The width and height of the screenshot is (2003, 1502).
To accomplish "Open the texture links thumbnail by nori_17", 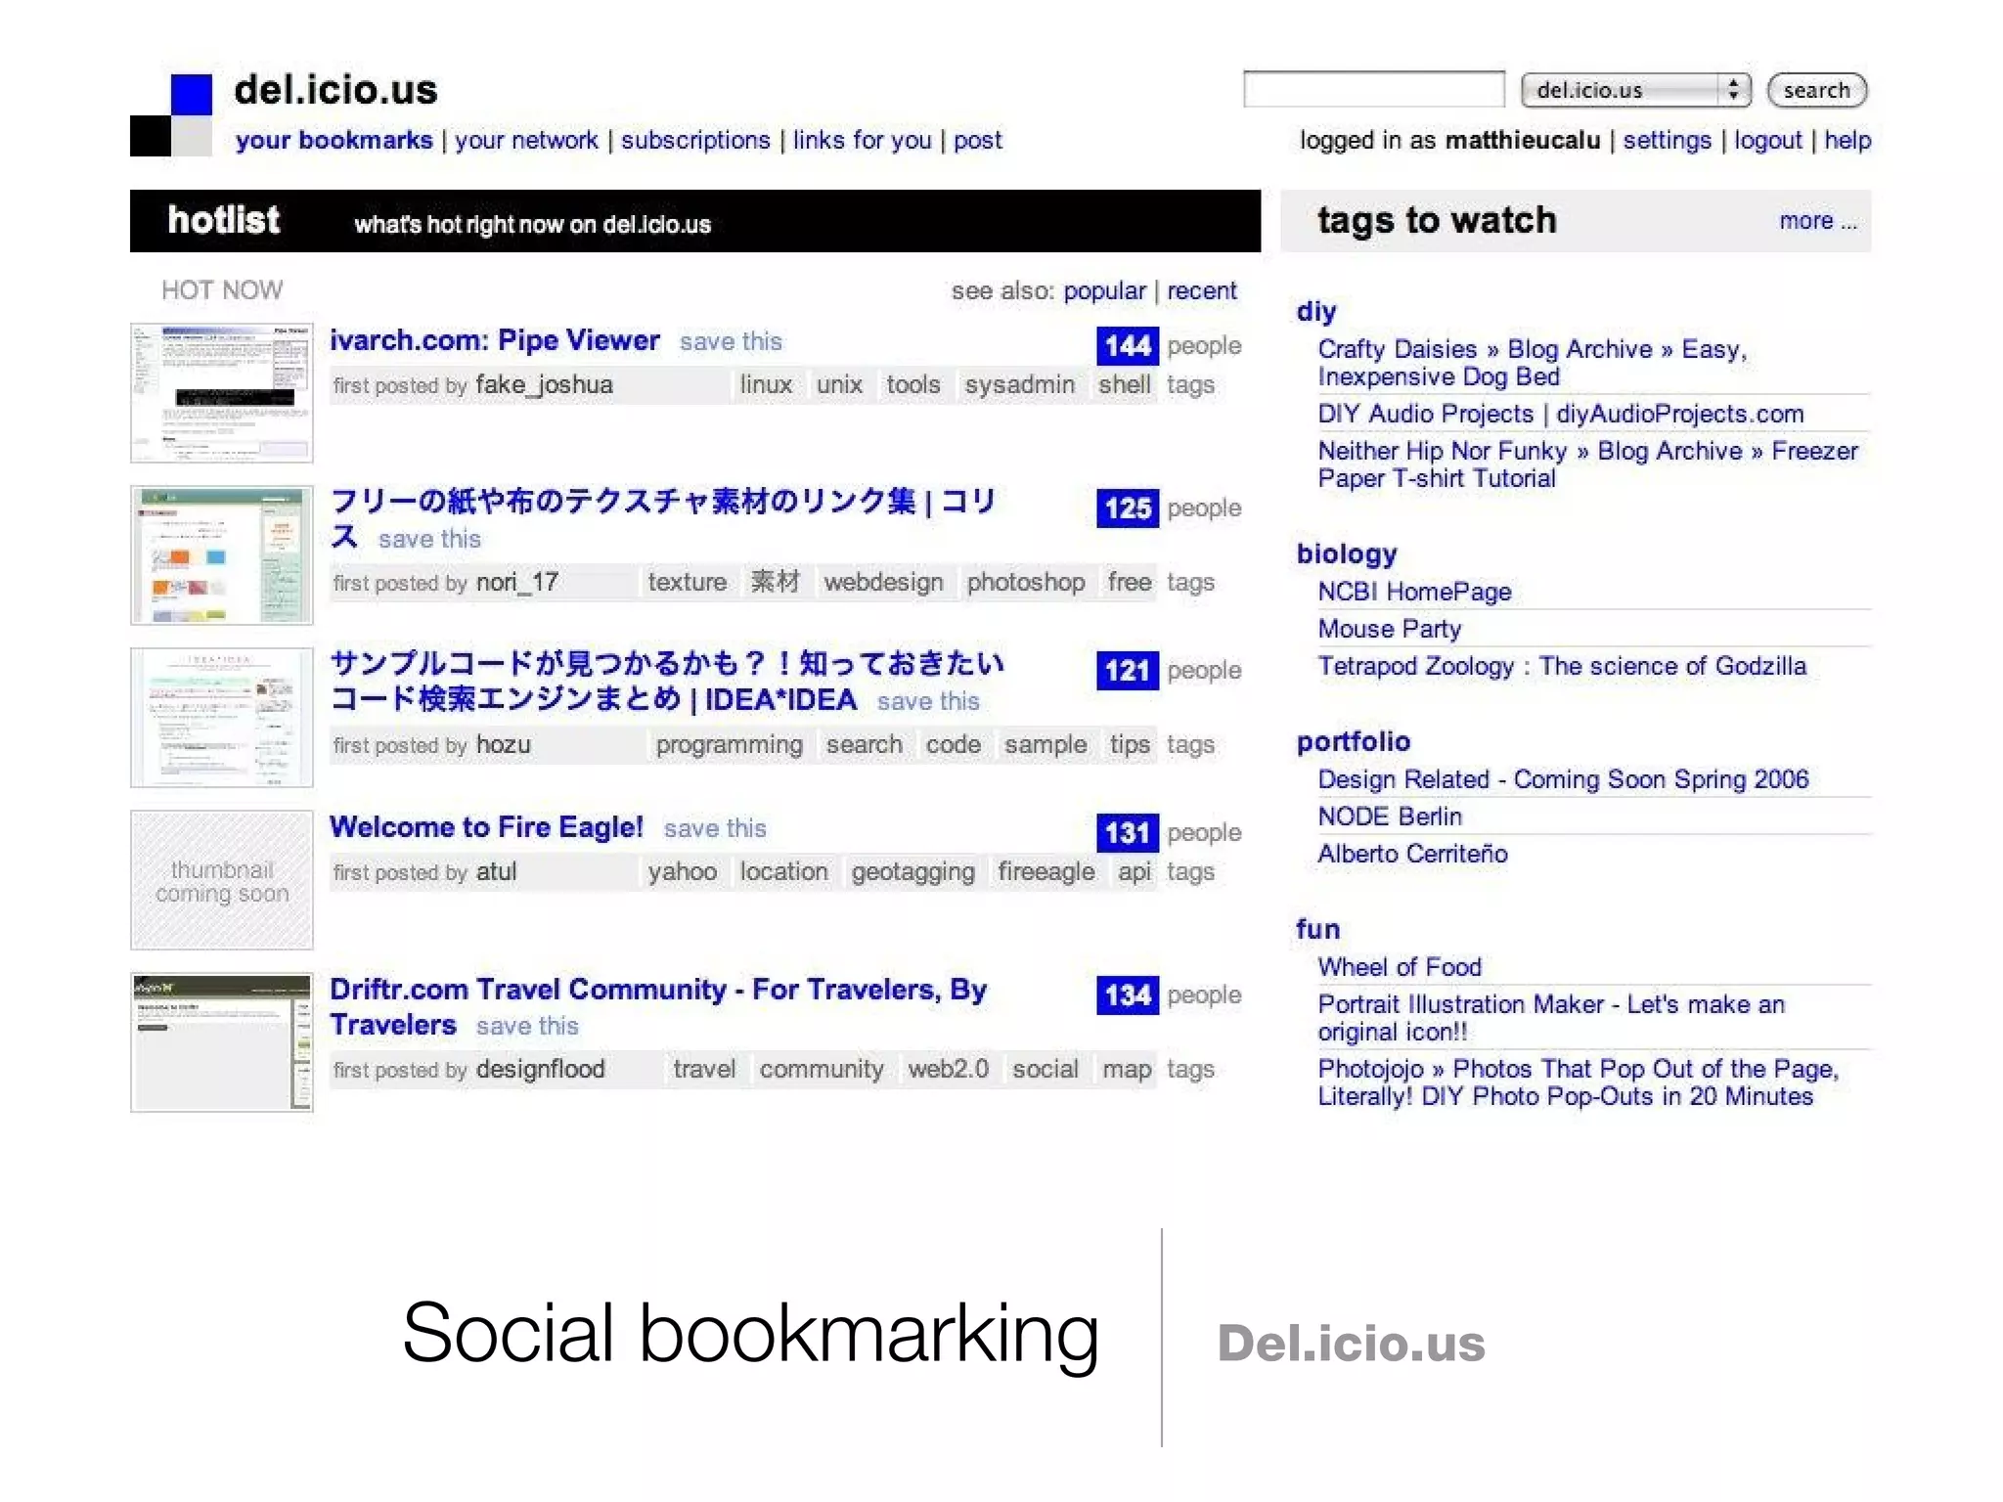I will pos(222,555).
